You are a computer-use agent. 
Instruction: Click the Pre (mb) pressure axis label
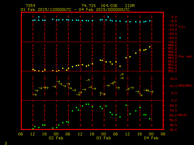coord(185,56)
